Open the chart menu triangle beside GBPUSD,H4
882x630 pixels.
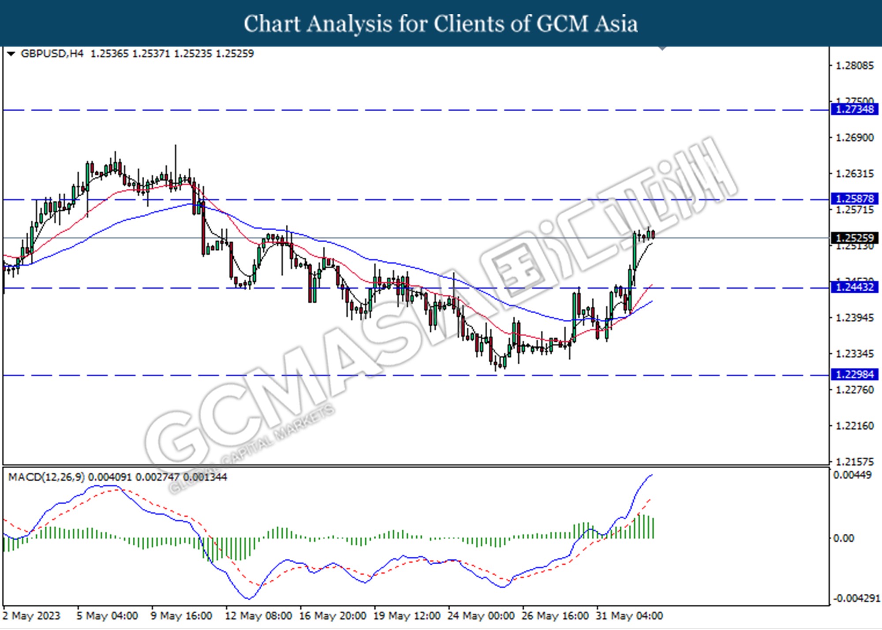click(x=11, y=54)
